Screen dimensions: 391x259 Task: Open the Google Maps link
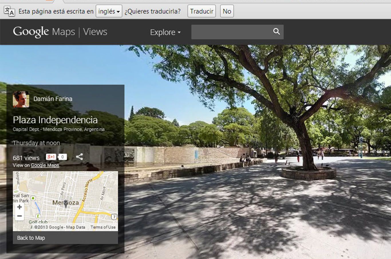point(45,165)
